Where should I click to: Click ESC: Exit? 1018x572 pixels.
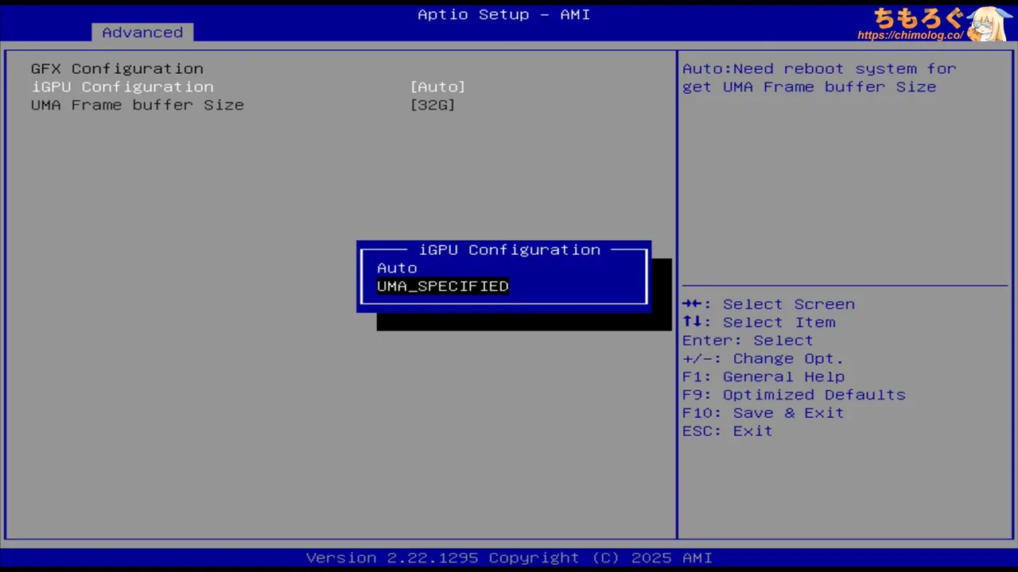tap(727, 431)
